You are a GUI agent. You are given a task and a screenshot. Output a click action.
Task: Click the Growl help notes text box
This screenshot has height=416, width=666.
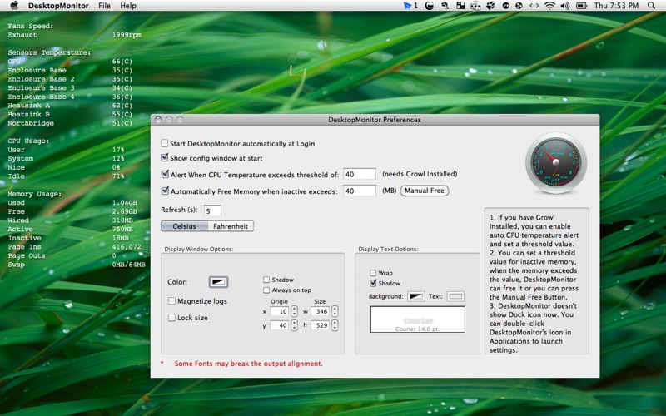(536, 281)
